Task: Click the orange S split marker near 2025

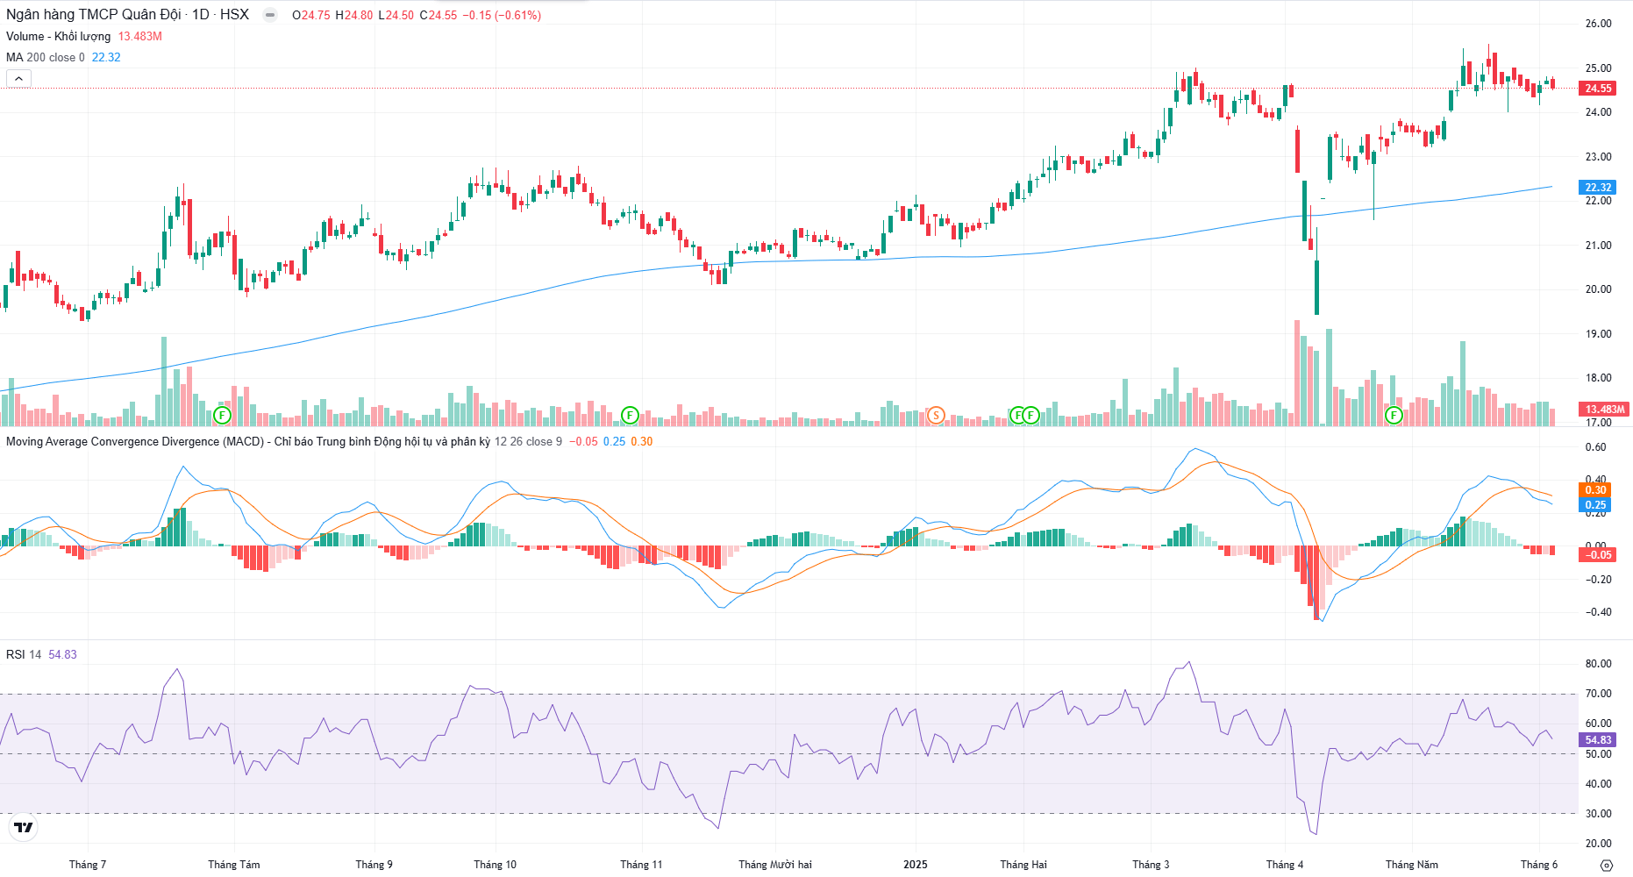Action: (x=936, y=415)
